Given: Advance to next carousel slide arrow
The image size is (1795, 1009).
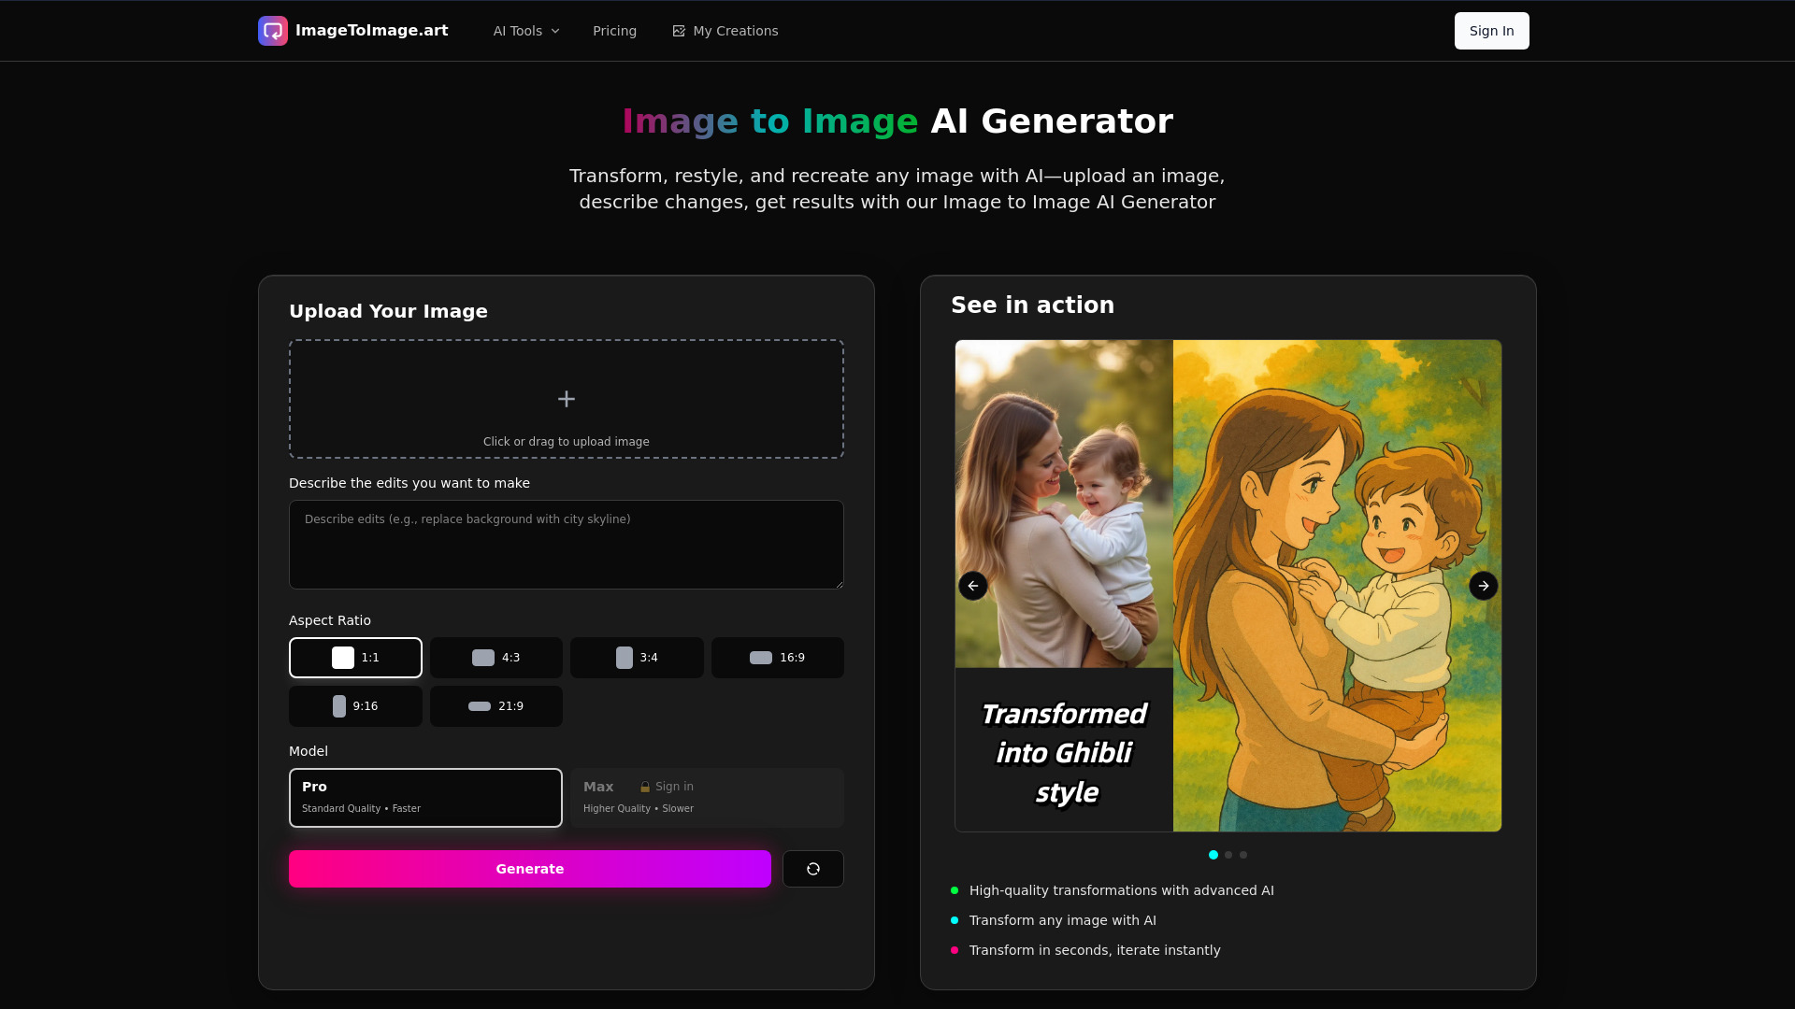Looking at the screenshot, I should [x=1483, y=586].
